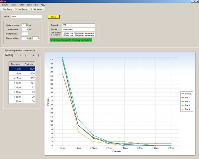Viewport: 199px width, 159px height.
Task: Open the Sensor menu
Action: tap(13, 5)
